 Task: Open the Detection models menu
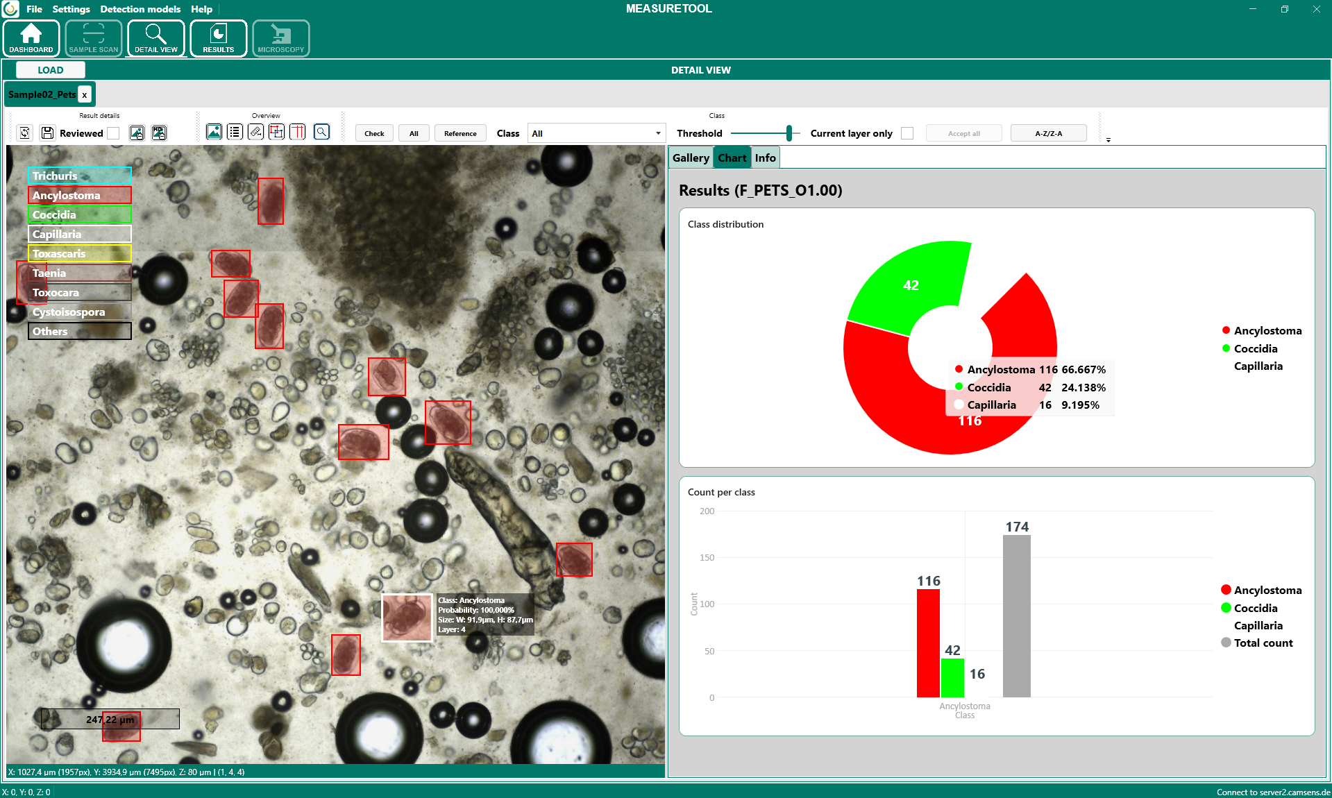point(140,9)
